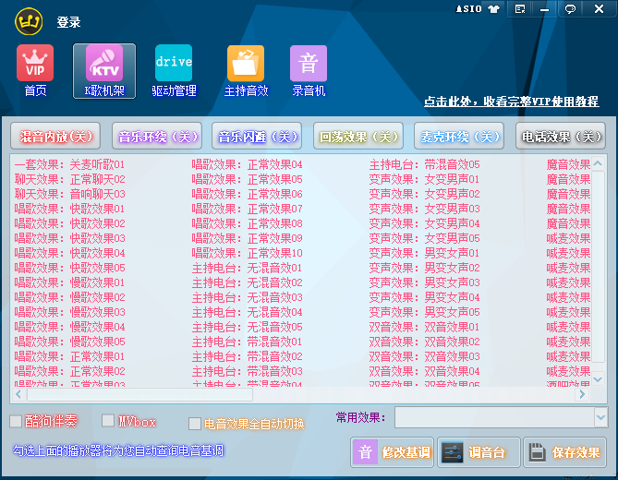Image resolution: width=618 pixels, height=480 pixels.
Task: Select 主持电台: 带混音效02
Action: pyautogui.click(x=248, y=356)
